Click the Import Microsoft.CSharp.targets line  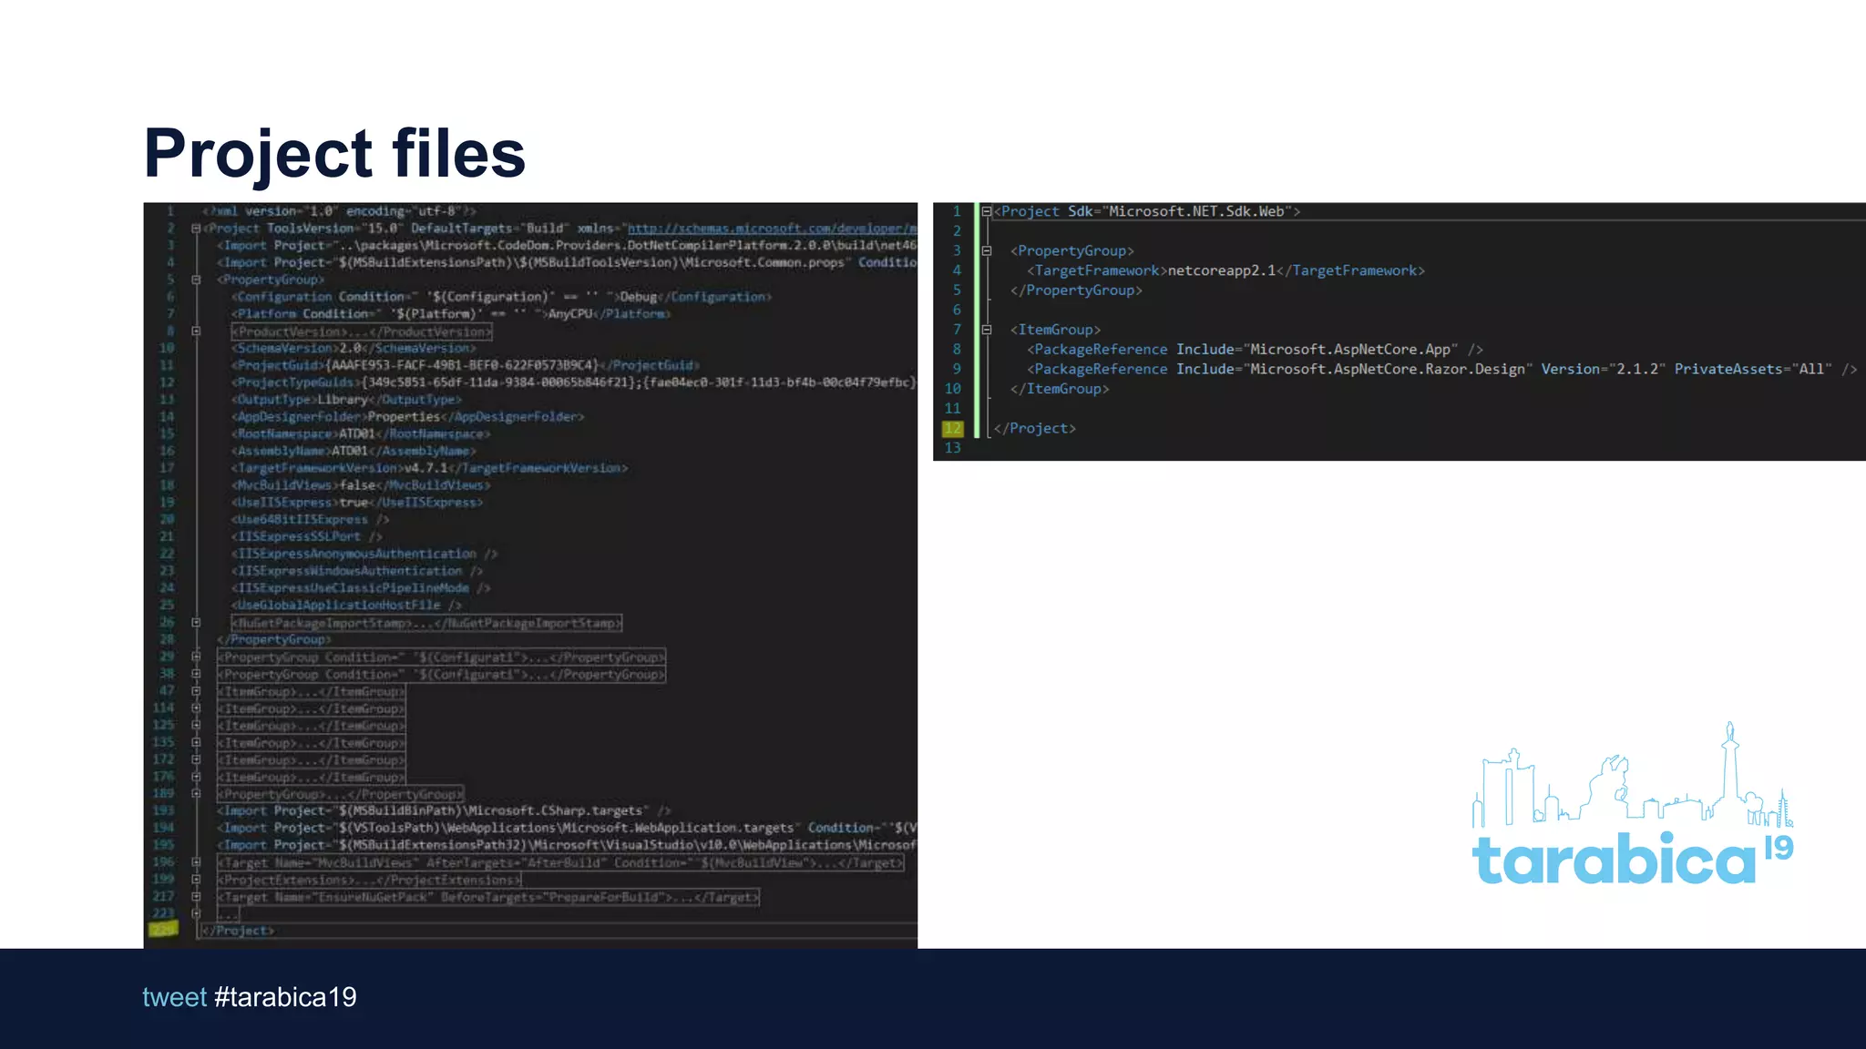[x=444, y=810]
